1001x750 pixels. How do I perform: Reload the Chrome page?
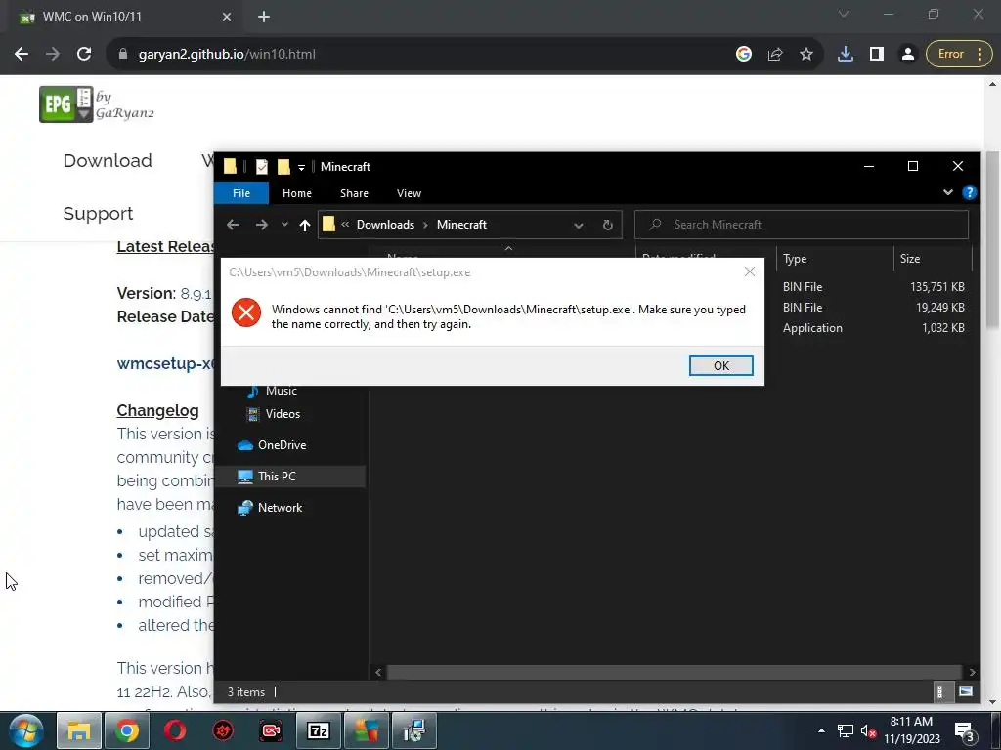click(84, 55)
